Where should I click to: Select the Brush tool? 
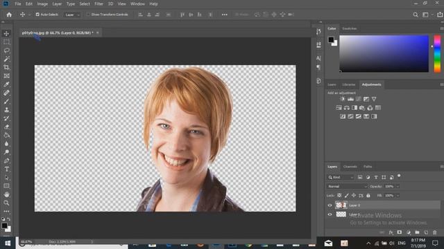tap(6, 102)
